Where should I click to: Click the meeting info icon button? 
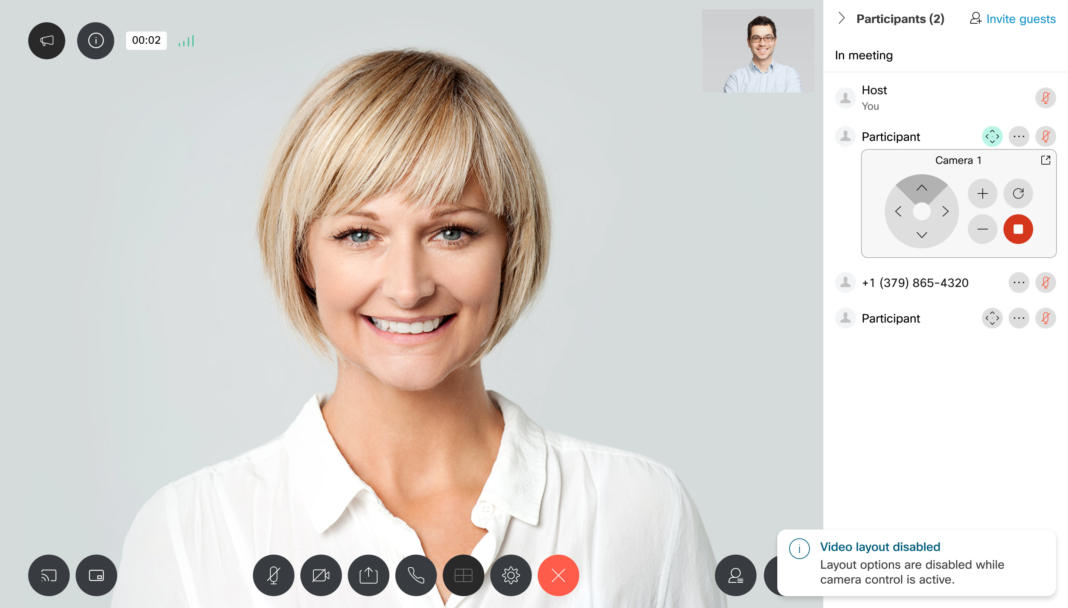point(96,40)
